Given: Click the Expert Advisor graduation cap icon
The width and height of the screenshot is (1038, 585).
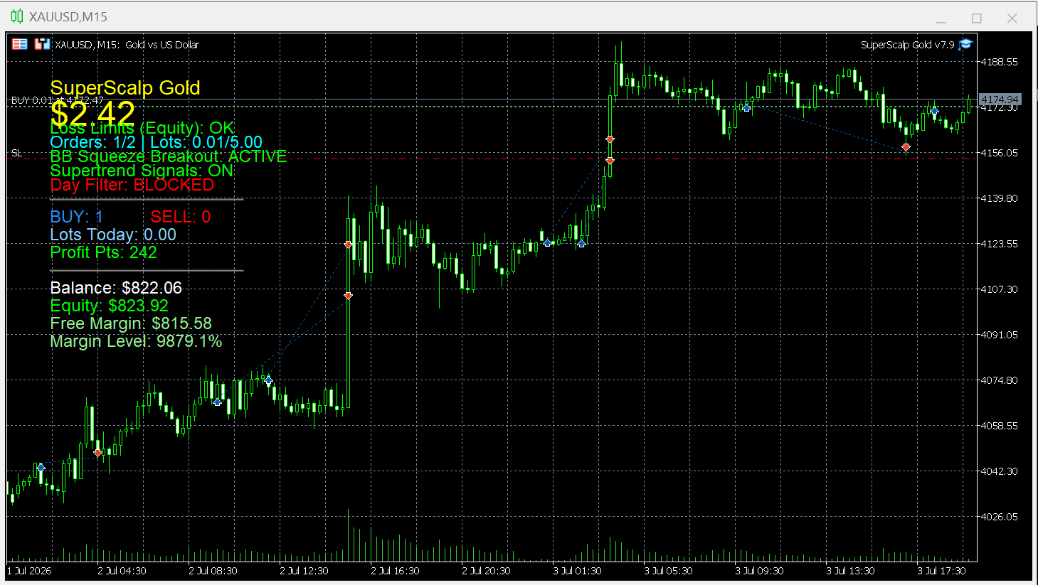Looking at the screenshot, I should point(965,44).
